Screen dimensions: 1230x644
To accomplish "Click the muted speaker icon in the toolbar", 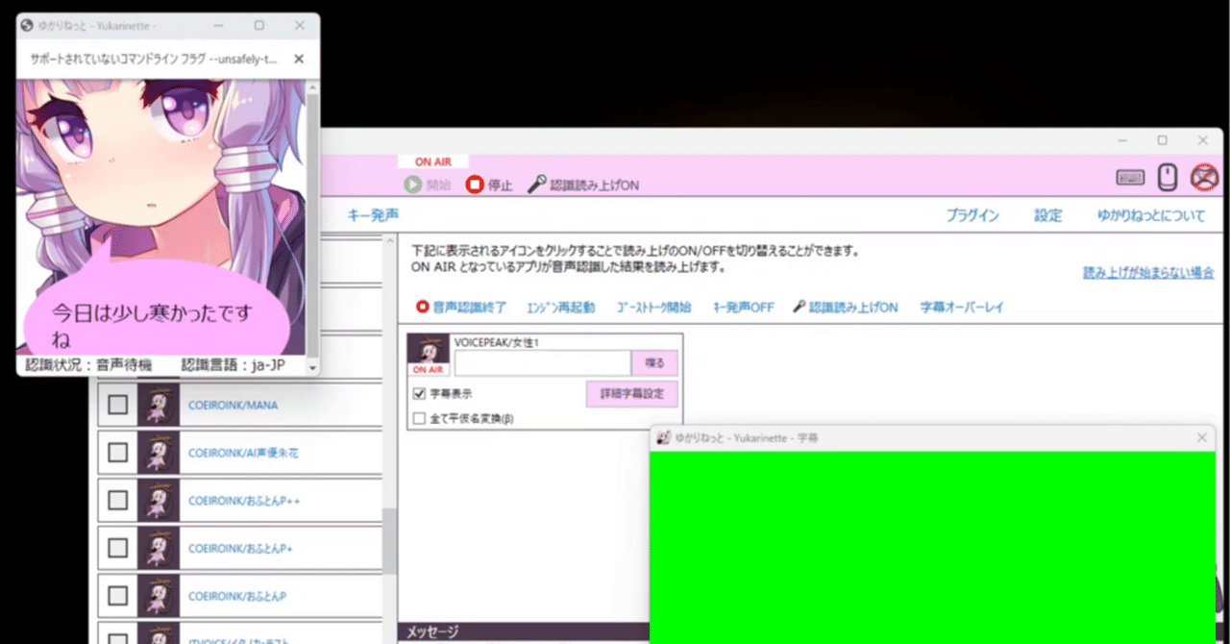I will click(x=1202, y=177).
